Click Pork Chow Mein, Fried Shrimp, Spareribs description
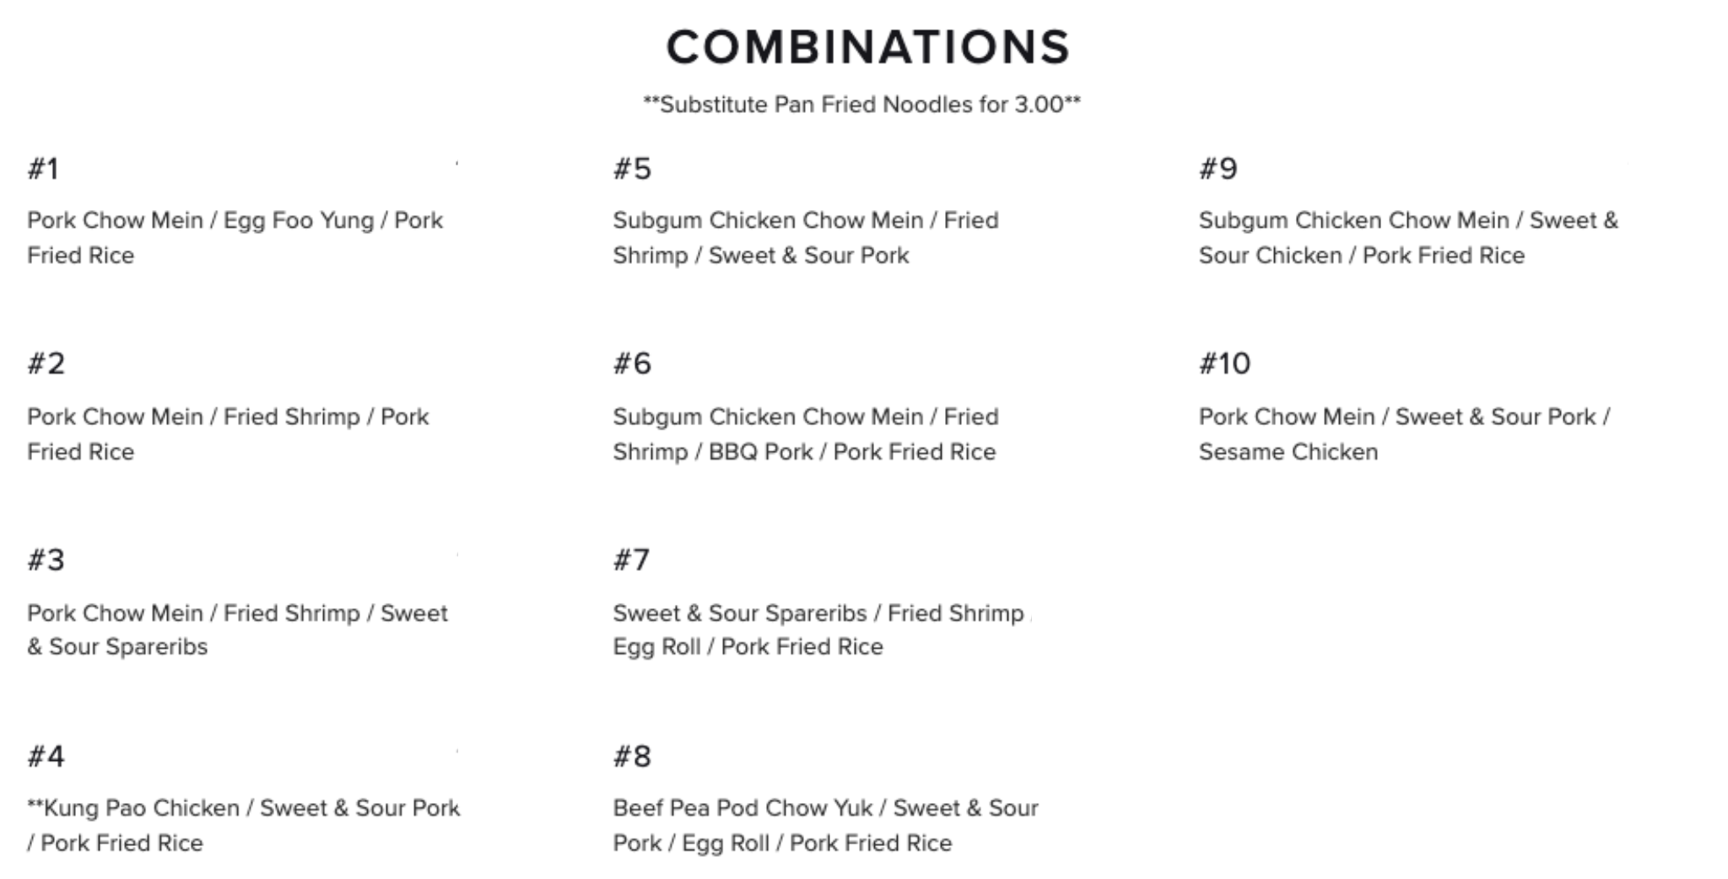This screenshot has width=1728, height=879. (237, 630)
